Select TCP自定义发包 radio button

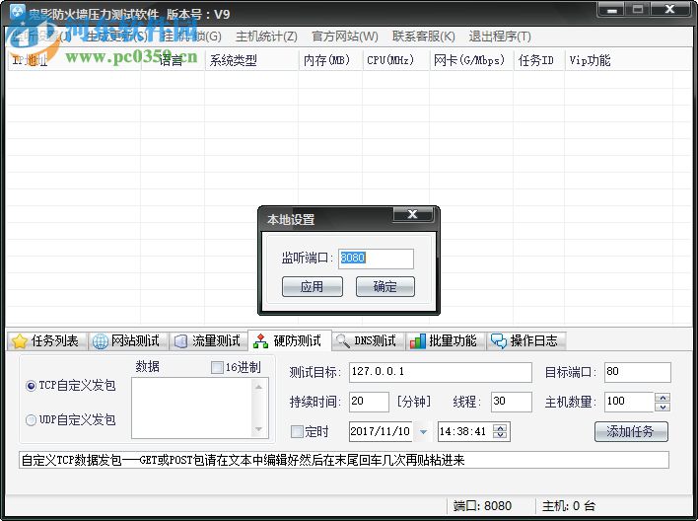pos(31,386)
